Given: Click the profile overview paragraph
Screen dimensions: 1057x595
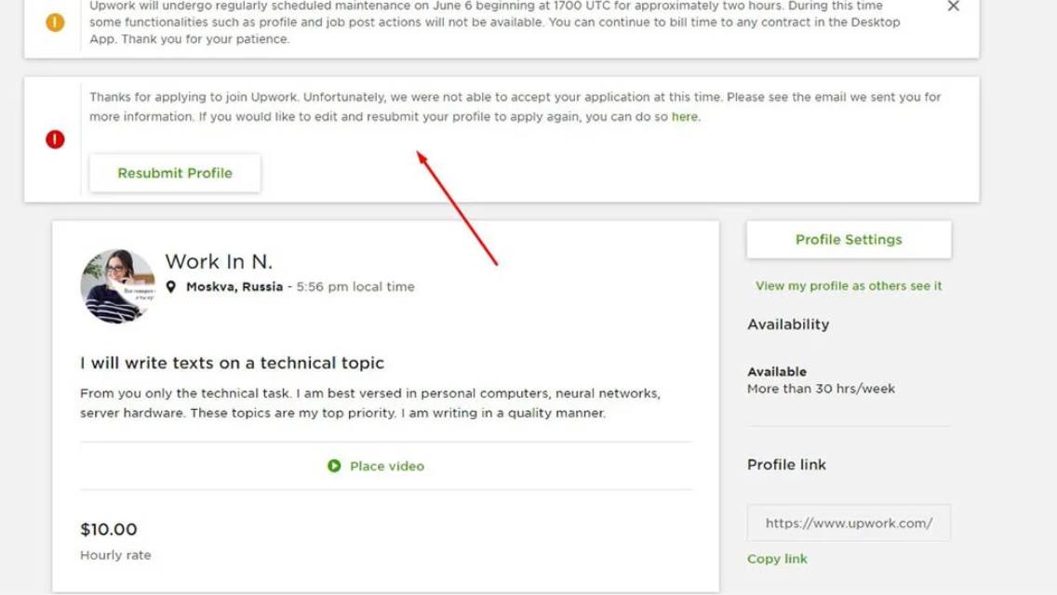Looking at the screenshot, I should point(370,403).
